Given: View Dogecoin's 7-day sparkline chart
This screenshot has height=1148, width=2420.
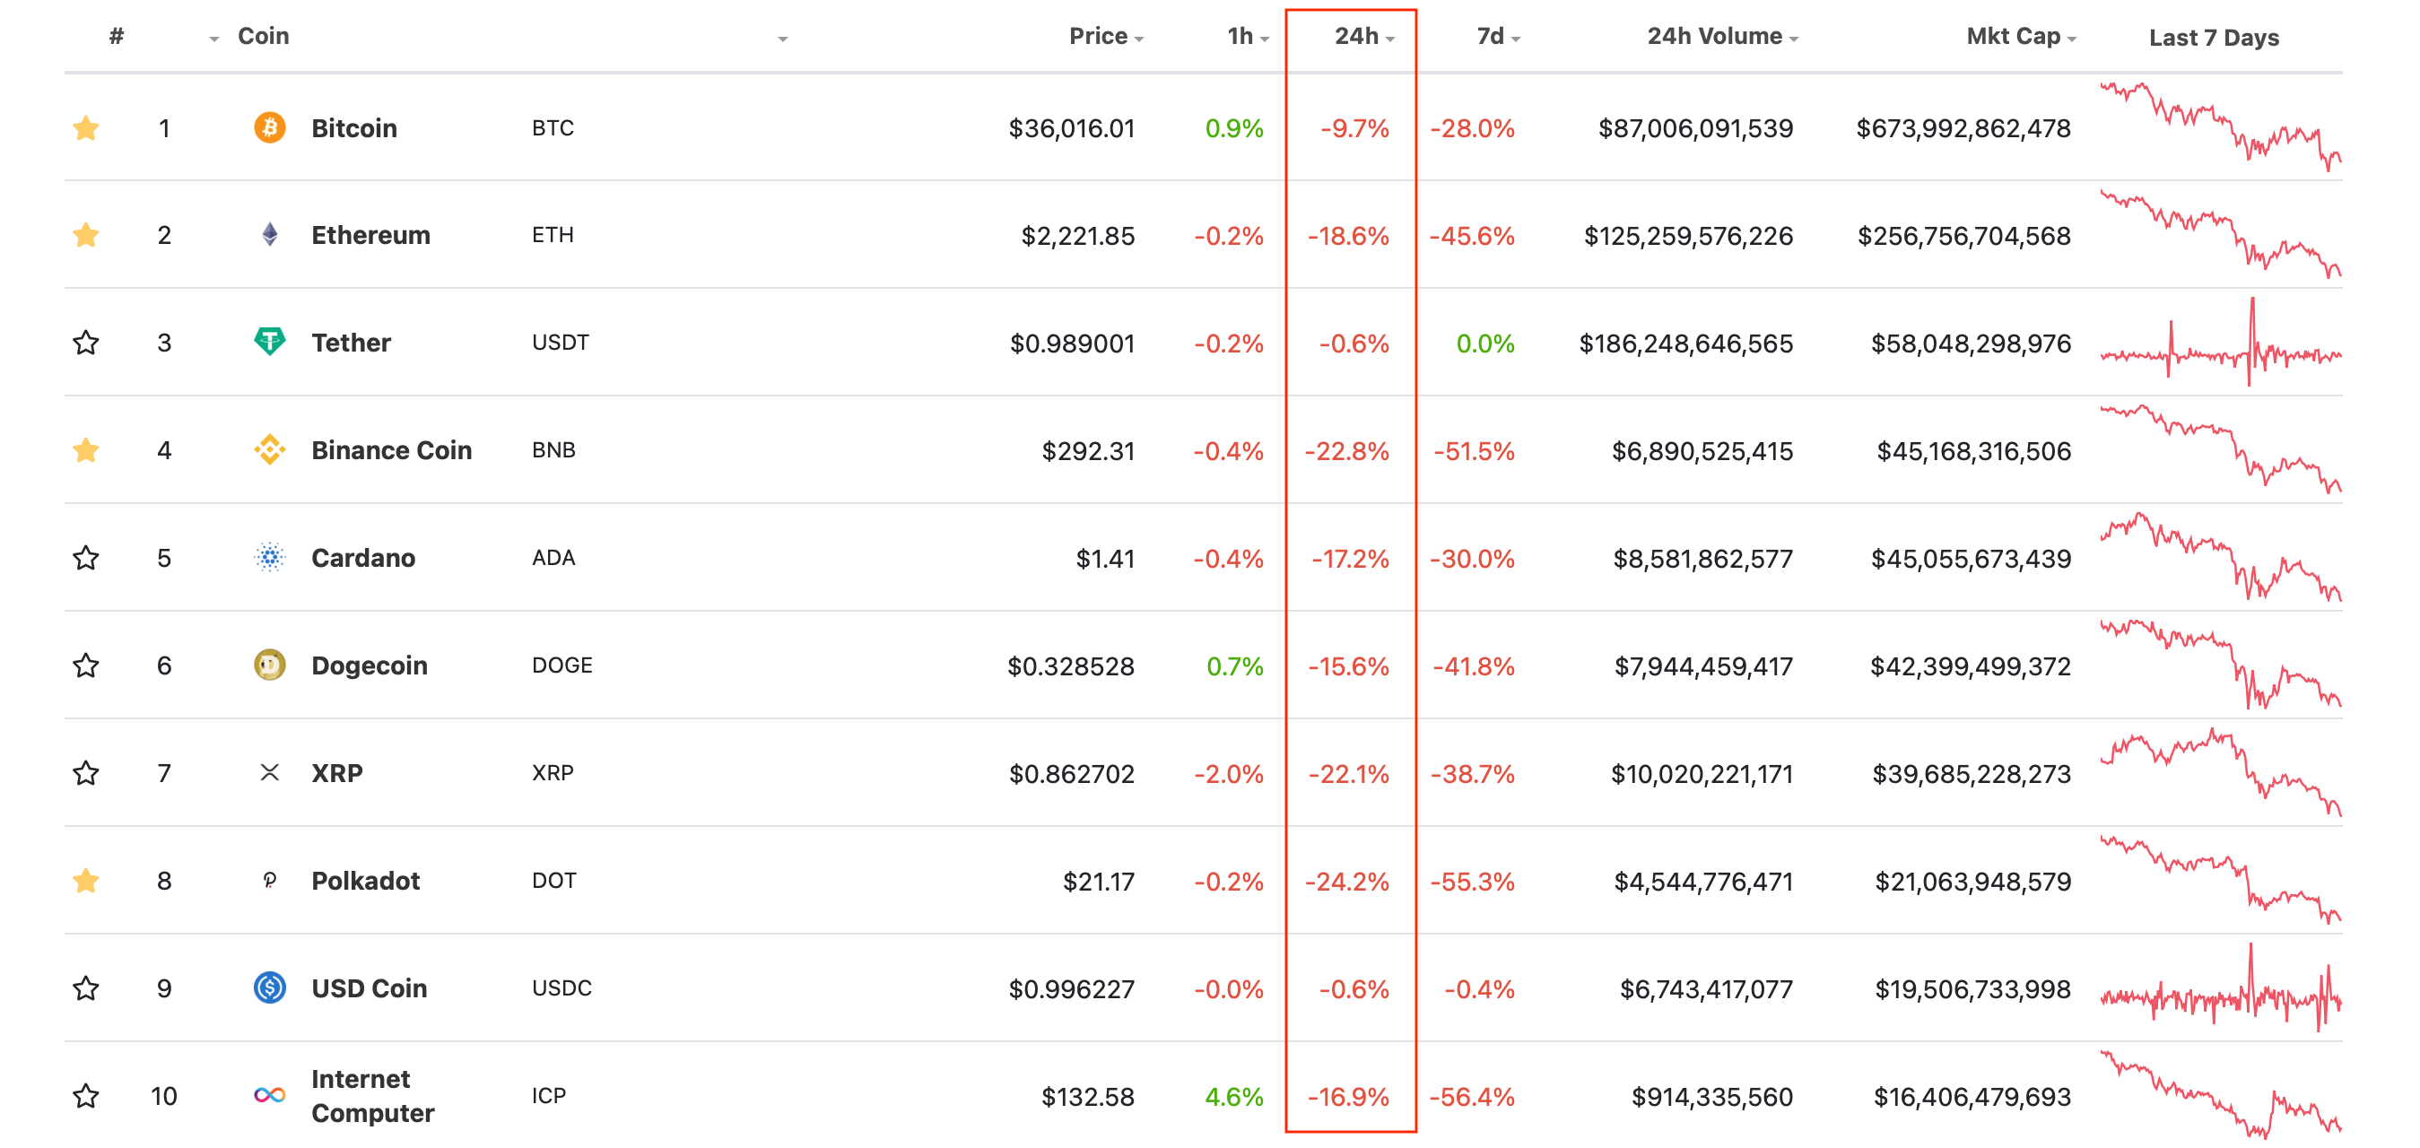Looking at the screenshot, I should coord(2220,665).
